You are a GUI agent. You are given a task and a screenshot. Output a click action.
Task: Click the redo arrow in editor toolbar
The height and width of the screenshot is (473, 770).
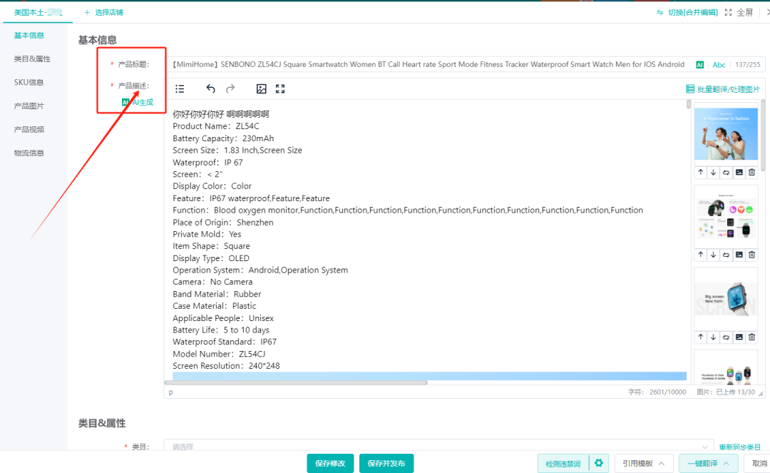tap(230, 88)
